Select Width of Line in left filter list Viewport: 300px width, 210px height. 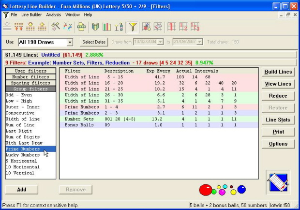(31, 119)
